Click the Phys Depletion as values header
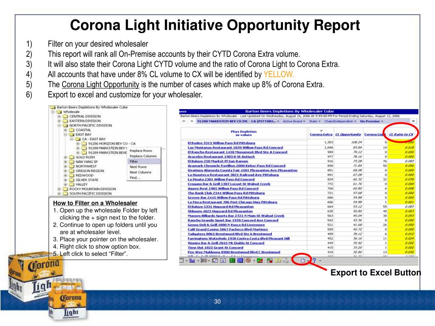The image size is (435, 326). tap(243, 133)
